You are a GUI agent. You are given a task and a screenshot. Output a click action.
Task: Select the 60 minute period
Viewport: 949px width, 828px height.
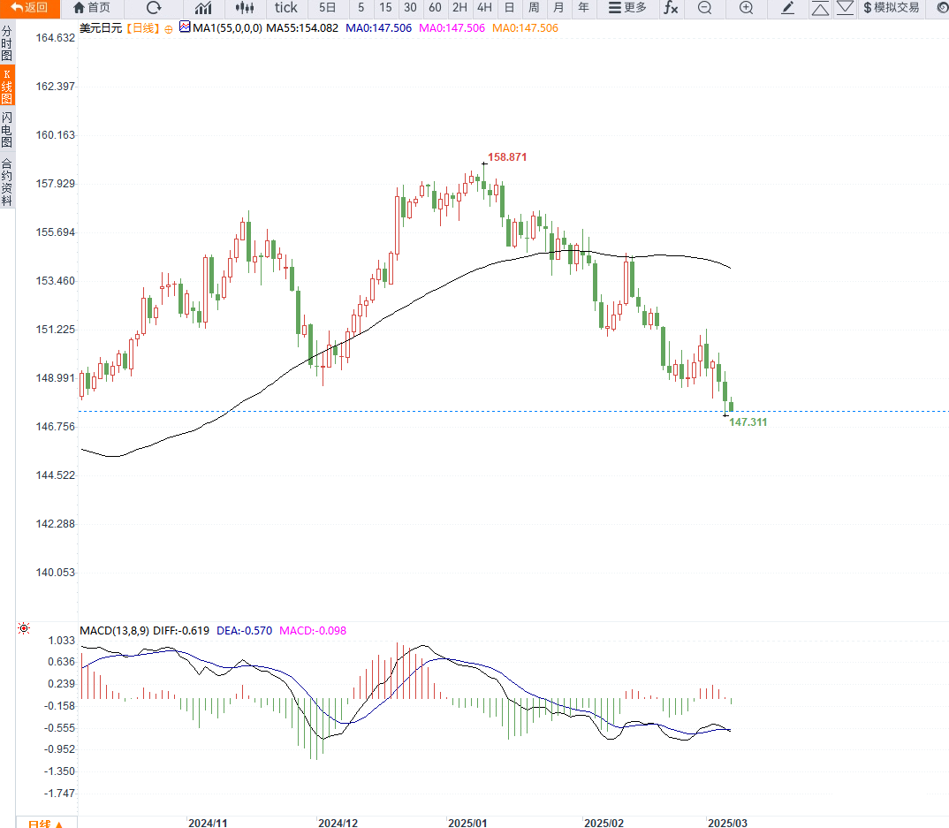435,8
